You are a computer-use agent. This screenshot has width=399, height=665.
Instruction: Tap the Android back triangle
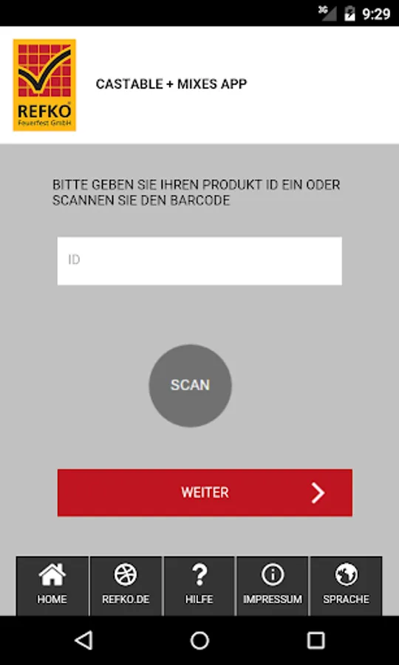coord(84,641)
